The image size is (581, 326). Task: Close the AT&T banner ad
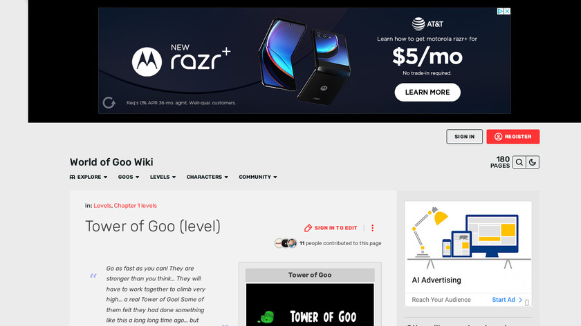tap(507, 12)
